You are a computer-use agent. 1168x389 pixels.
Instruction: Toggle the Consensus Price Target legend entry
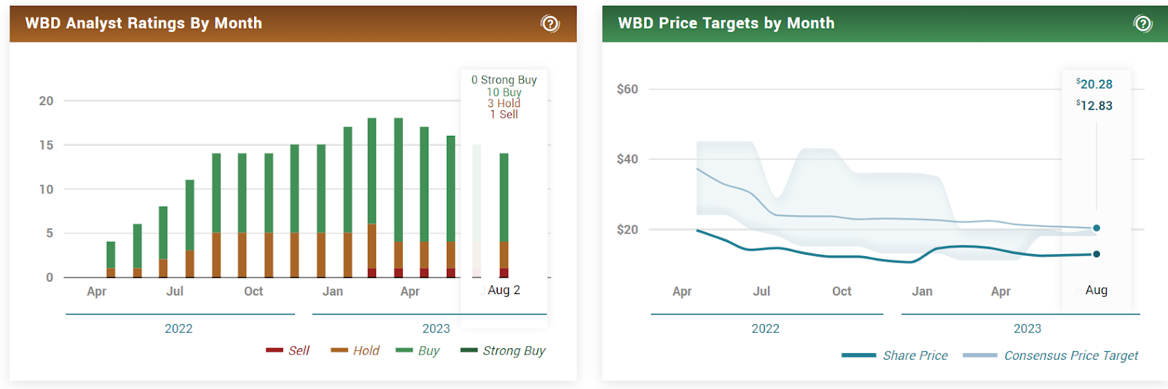[1050, 355]
